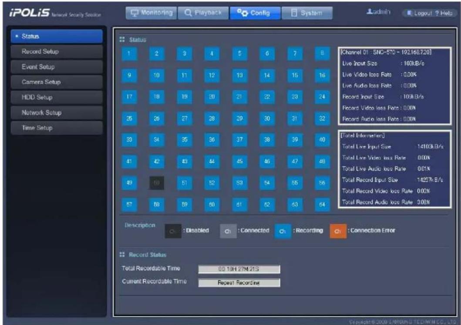This screenshot has height=325, width=461.
Task: Select channel 42 status icon
Action: point(156,162)
